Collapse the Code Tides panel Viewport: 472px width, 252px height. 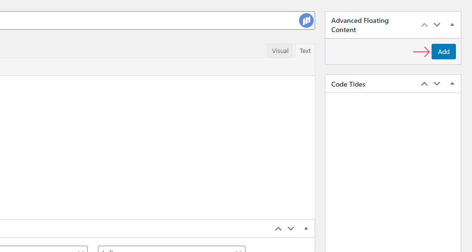[x=452, y=84]
